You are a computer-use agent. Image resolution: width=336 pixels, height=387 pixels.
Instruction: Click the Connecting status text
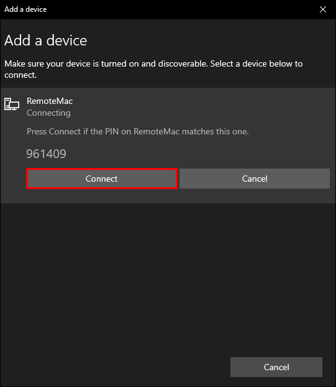click(48, 113)
